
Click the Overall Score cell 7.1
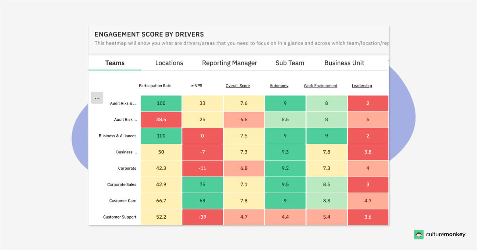click(x=244, y=184)
